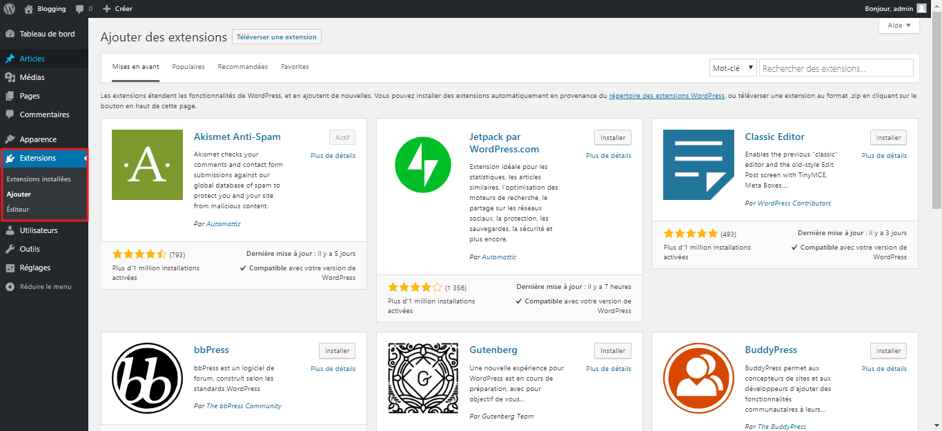Click the Extensions plug icon

tap(10, 158)
